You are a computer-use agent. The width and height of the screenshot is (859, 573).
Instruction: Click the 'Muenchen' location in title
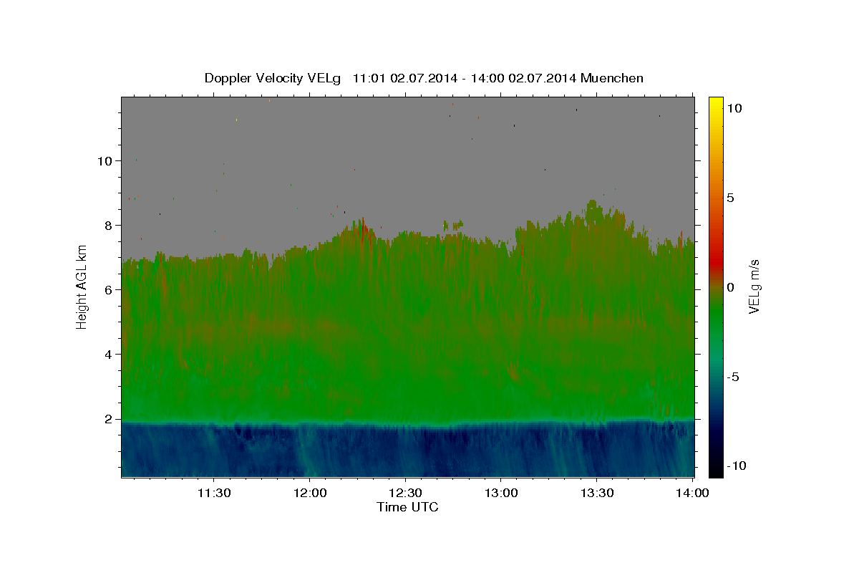[x=613, y=78]
